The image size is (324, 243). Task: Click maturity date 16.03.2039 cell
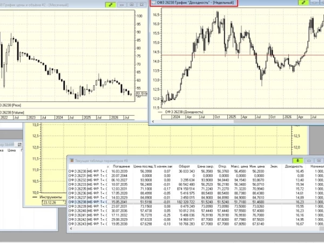point(119,171)
